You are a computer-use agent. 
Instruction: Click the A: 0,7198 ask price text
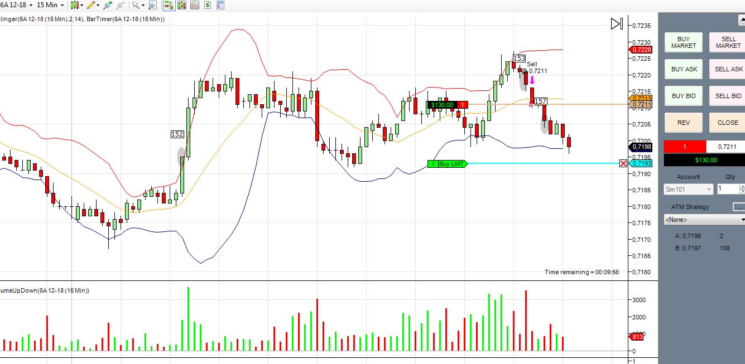[688, 236]
